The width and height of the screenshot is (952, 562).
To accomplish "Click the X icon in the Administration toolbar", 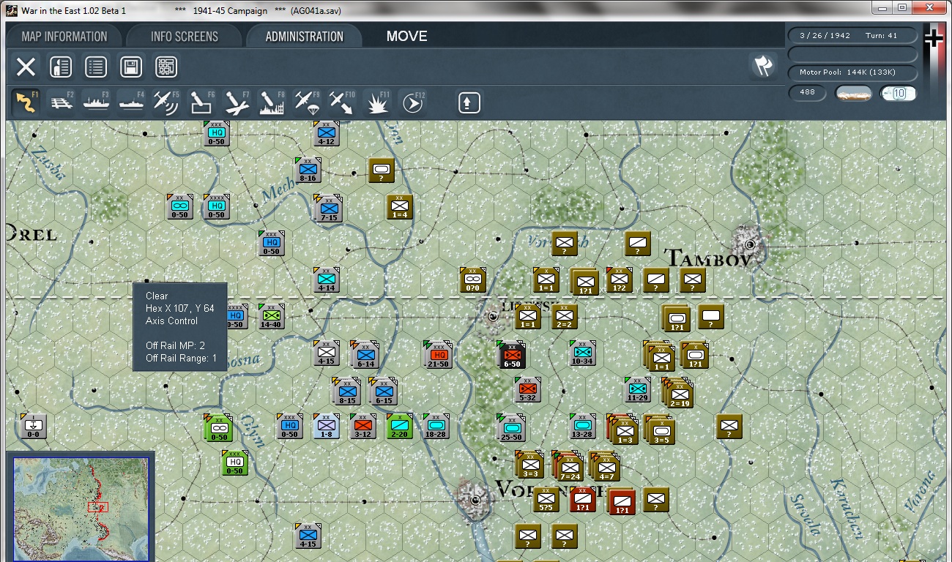I will (26, 67).
